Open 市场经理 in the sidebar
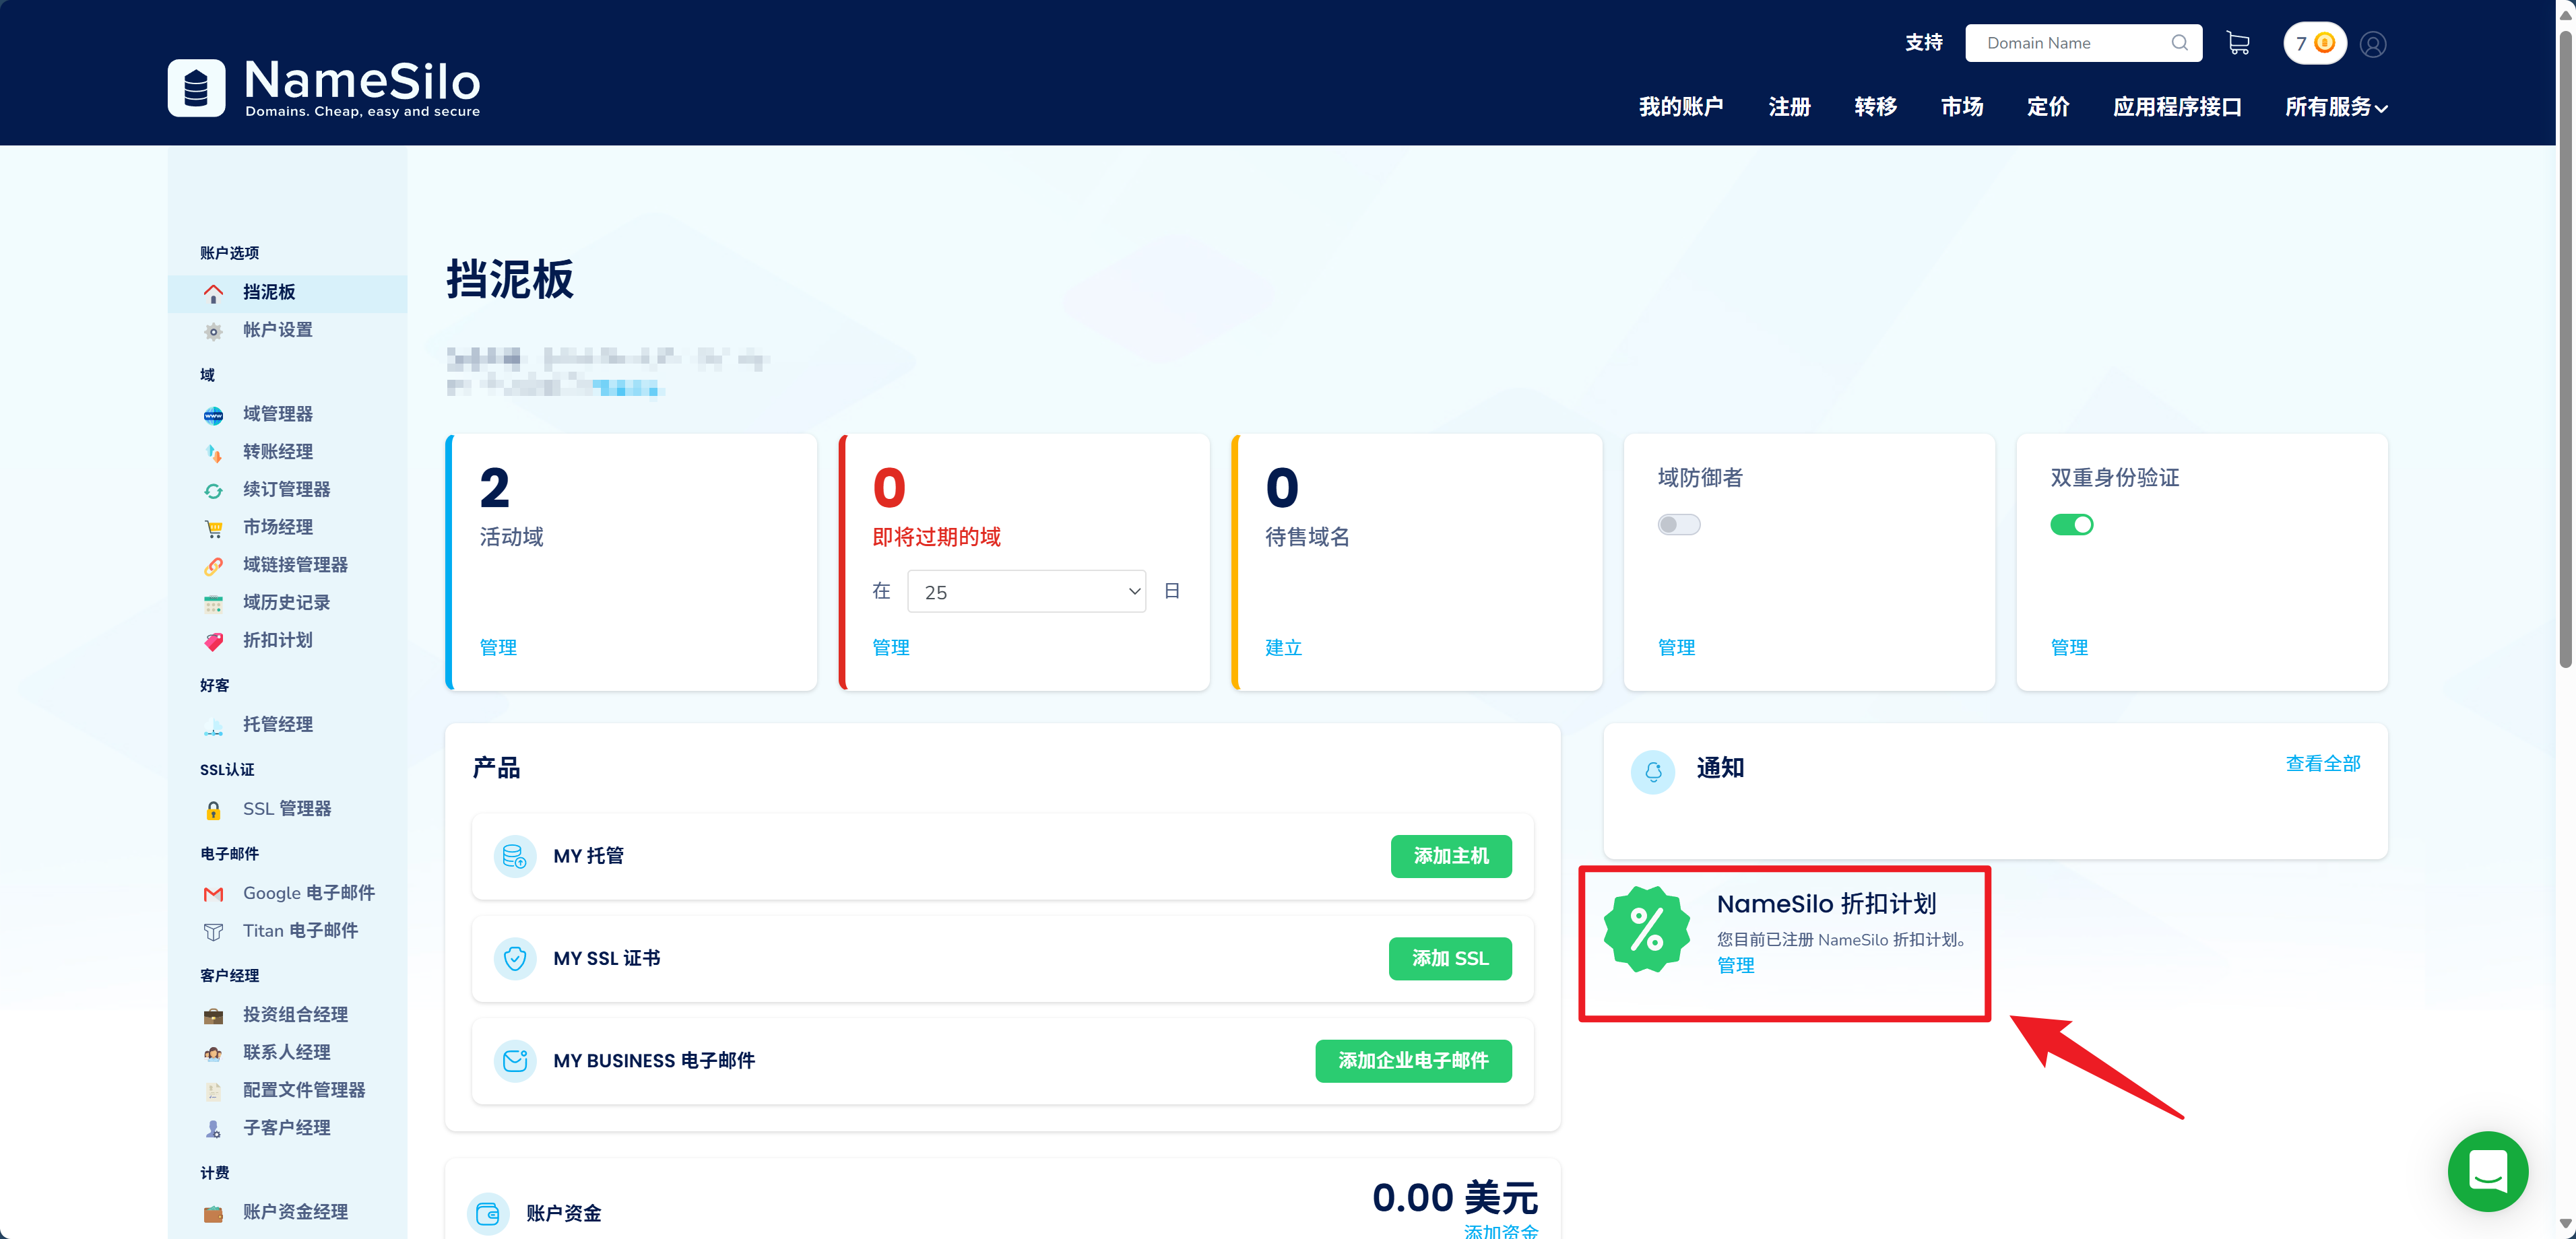Image resolution: width=2576 pixels, height=1239 pixels. (278, 527)
